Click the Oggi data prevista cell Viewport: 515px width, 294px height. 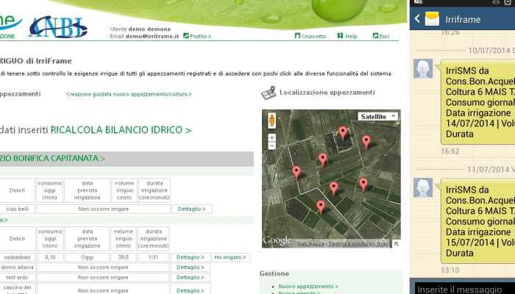[x=87, y=257]
